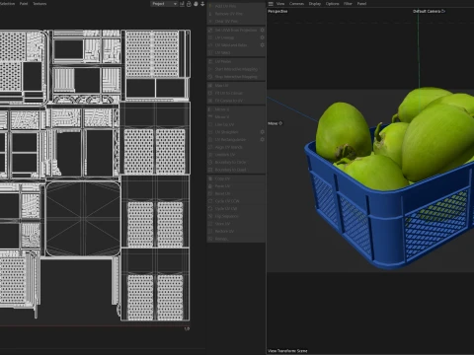Choose Fit Canvas to UV
This screenshot has height=355, width=474.
pos(236,101)
